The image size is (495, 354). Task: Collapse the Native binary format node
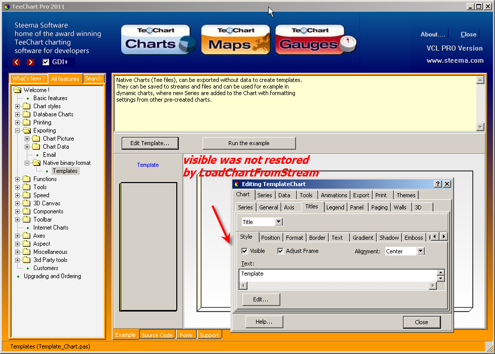(x=27, y=163)
